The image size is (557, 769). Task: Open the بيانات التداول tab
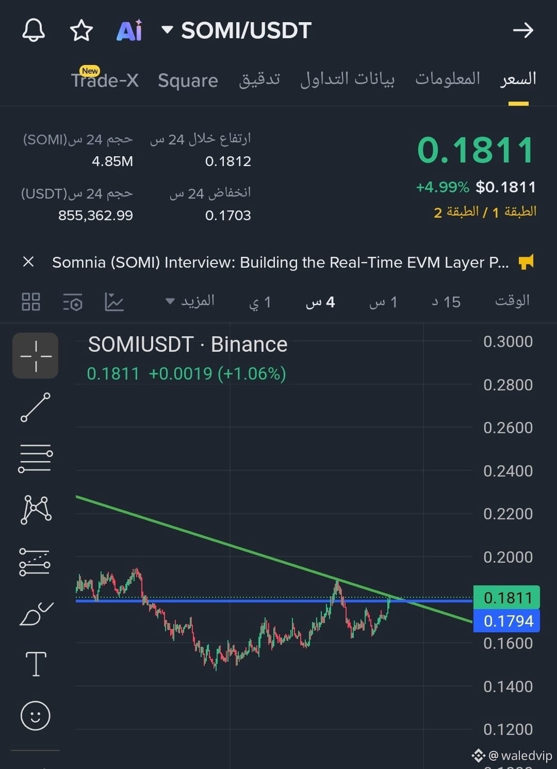(x=348, y=79)
